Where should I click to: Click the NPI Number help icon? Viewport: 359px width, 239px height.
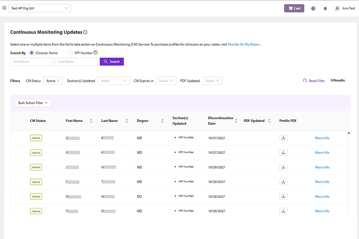click(x=95, y=53)
